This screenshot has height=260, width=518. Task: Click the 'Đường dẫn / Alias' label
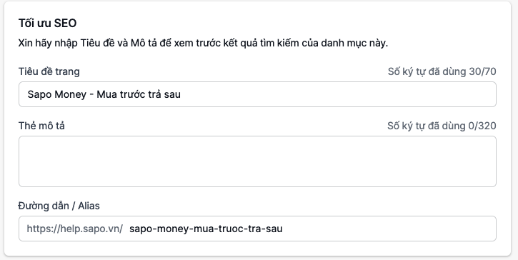click(59, 206)
